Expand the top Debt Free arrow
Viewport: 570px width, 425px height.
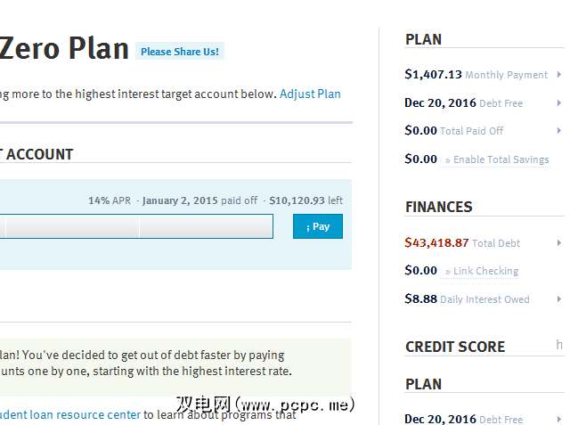(x=558, y=103)
